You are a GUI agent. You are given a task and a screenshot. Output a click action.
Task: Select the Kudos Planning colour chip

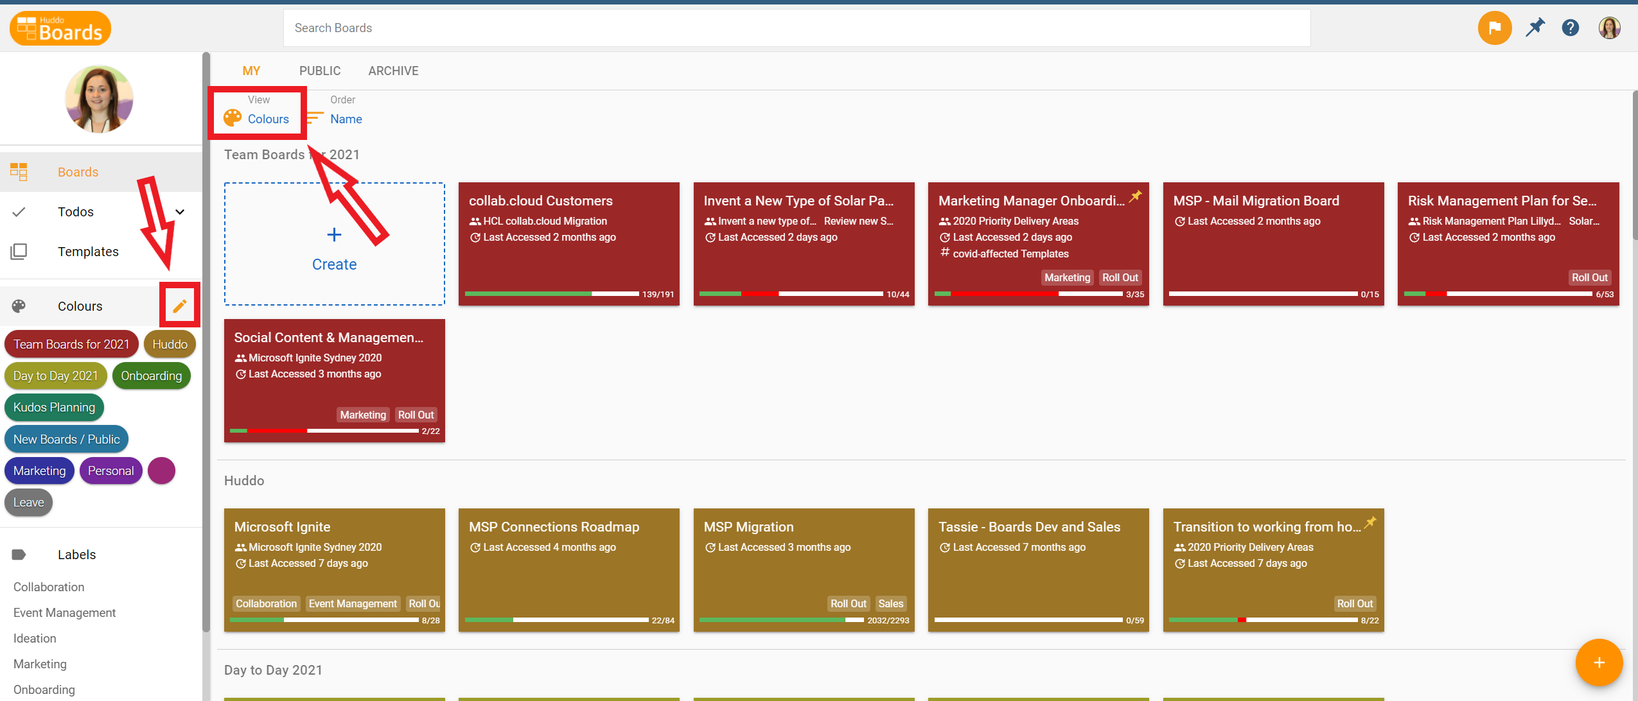(x=54, y=407)
